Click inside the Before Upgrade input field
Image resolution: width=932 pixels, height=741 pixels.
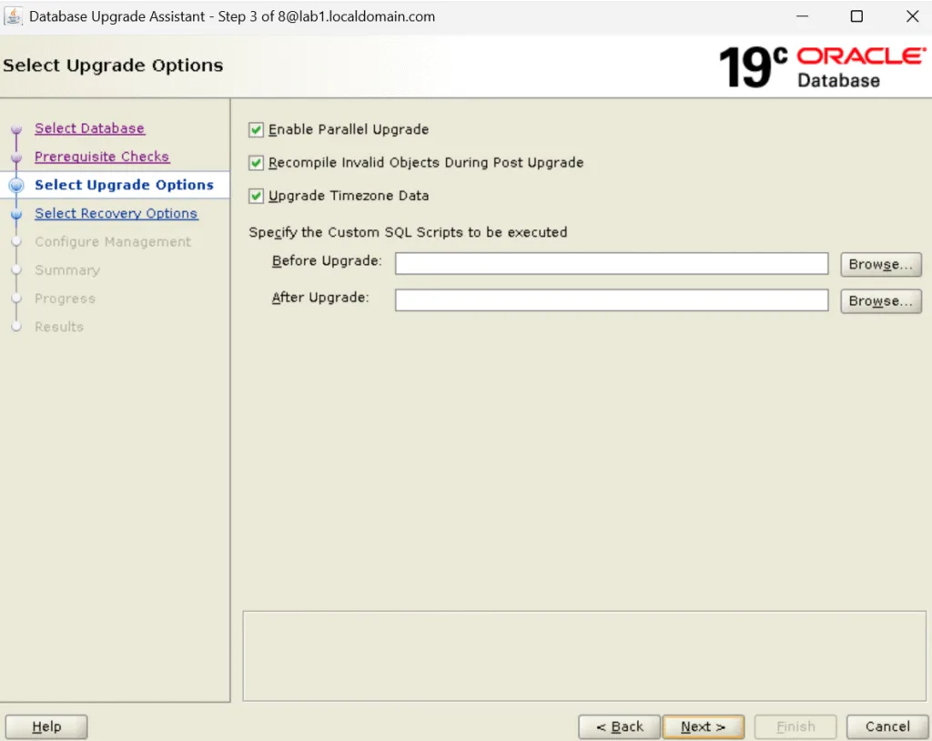click(610, 263)
